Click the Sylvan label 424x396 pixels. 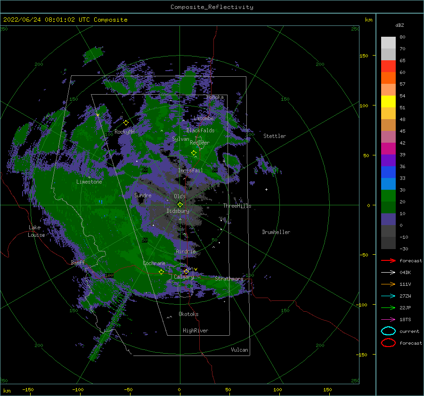tap(180, 139)
